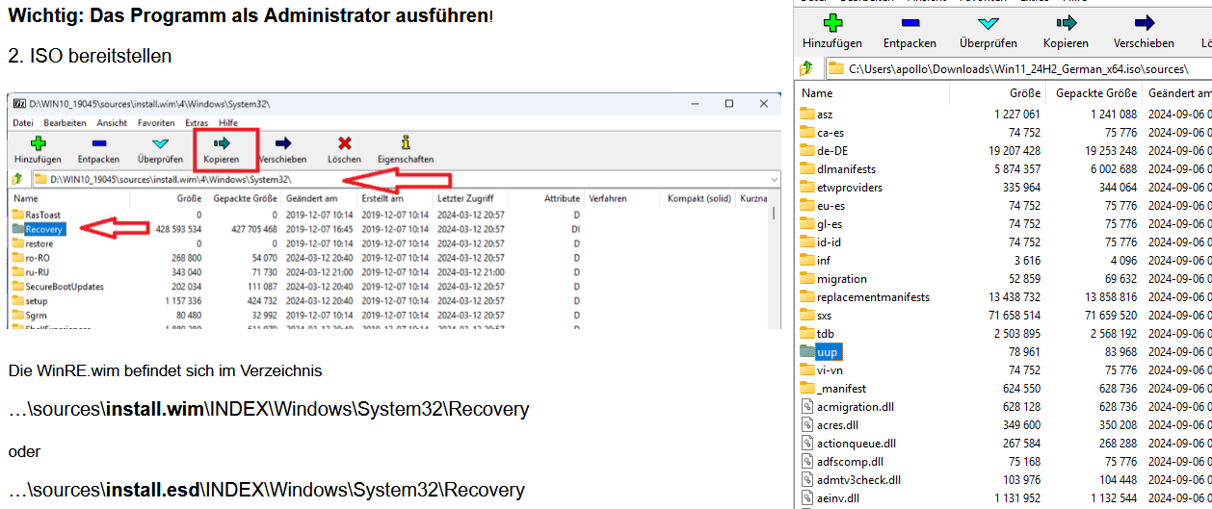Image resolution: width=1212 pixels, height=509 pixels.
Task: Open Datei menu in embedded 7-Zip screenshot
Action: 23,123
